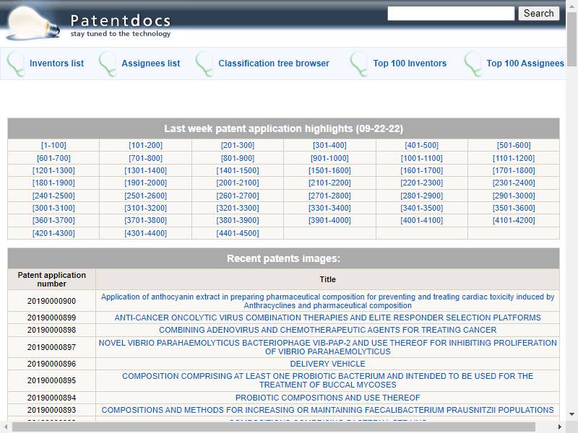Open patent highlights range [4101-4200]
Image resolution: width=578 pixels, height=433 pixels.
[514, 220]
